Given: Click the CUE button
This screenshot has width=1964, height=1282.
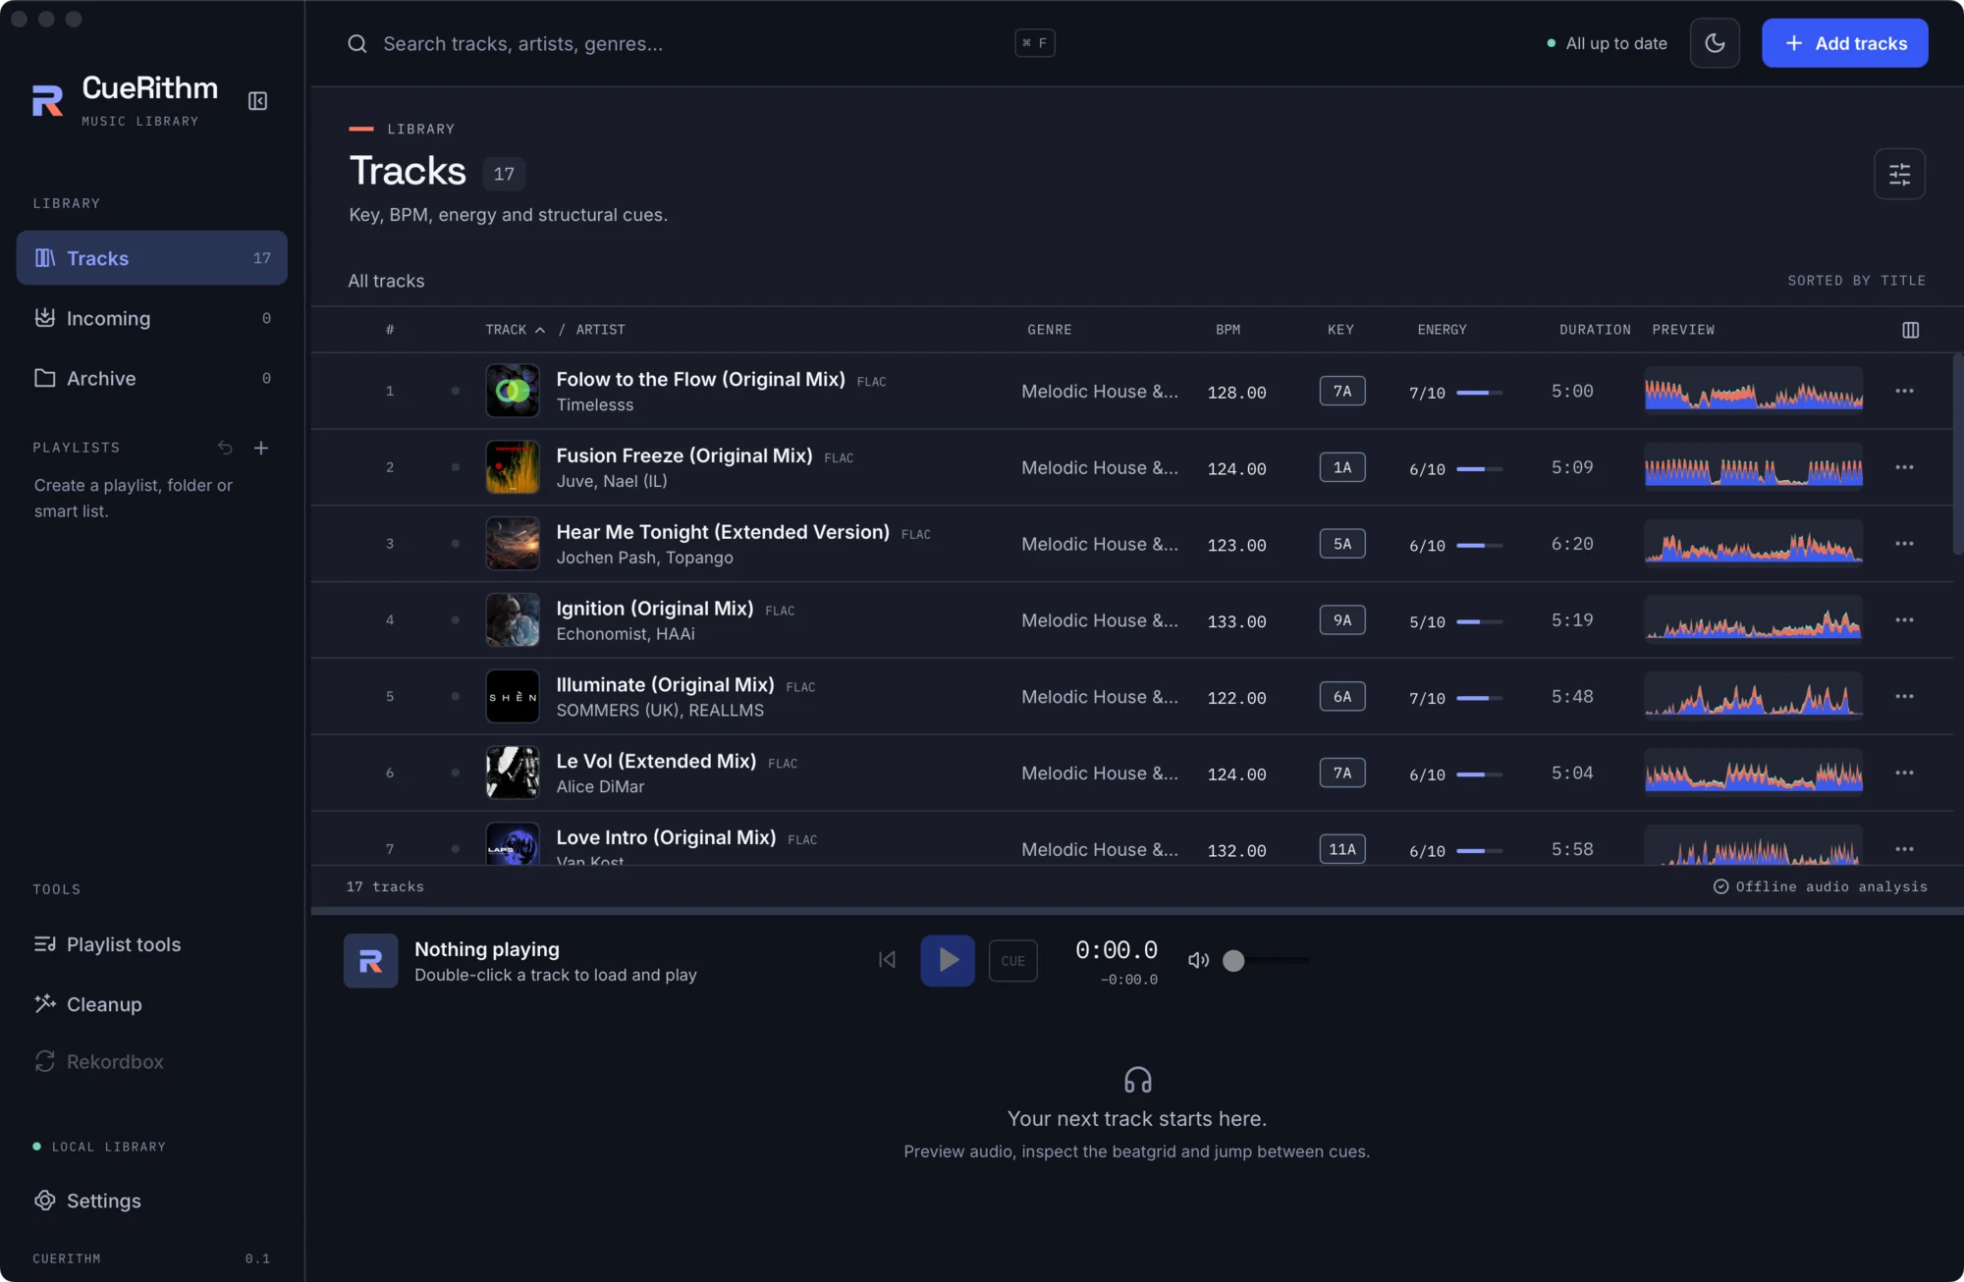Looking at the screenshot, I should tap(1012, 961).
